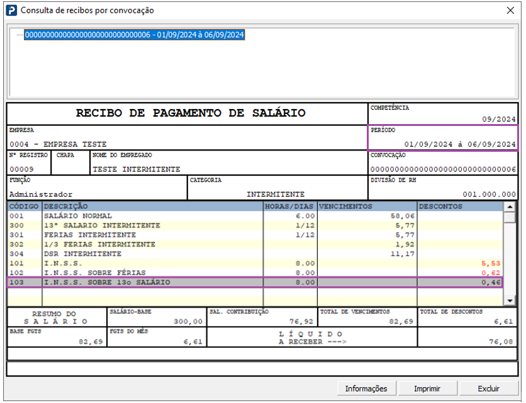
Task: Click the 11,17 DSR value
Action: [x=403, y=254]
